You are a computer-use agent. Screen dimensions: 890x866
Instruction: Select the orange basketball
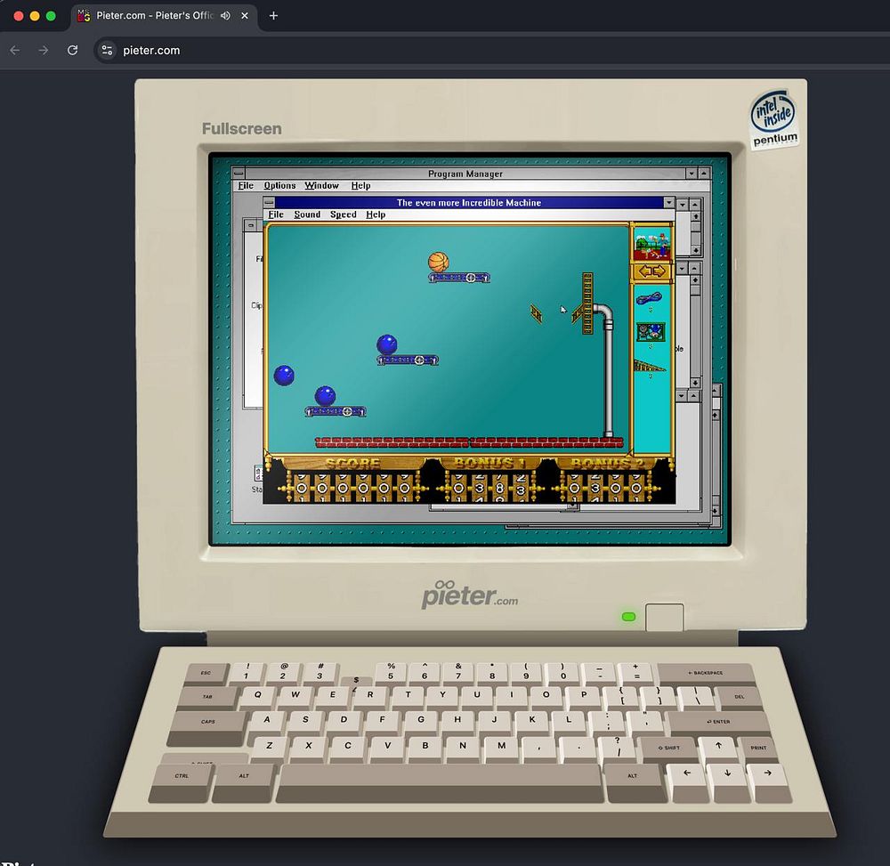point(438,263)
